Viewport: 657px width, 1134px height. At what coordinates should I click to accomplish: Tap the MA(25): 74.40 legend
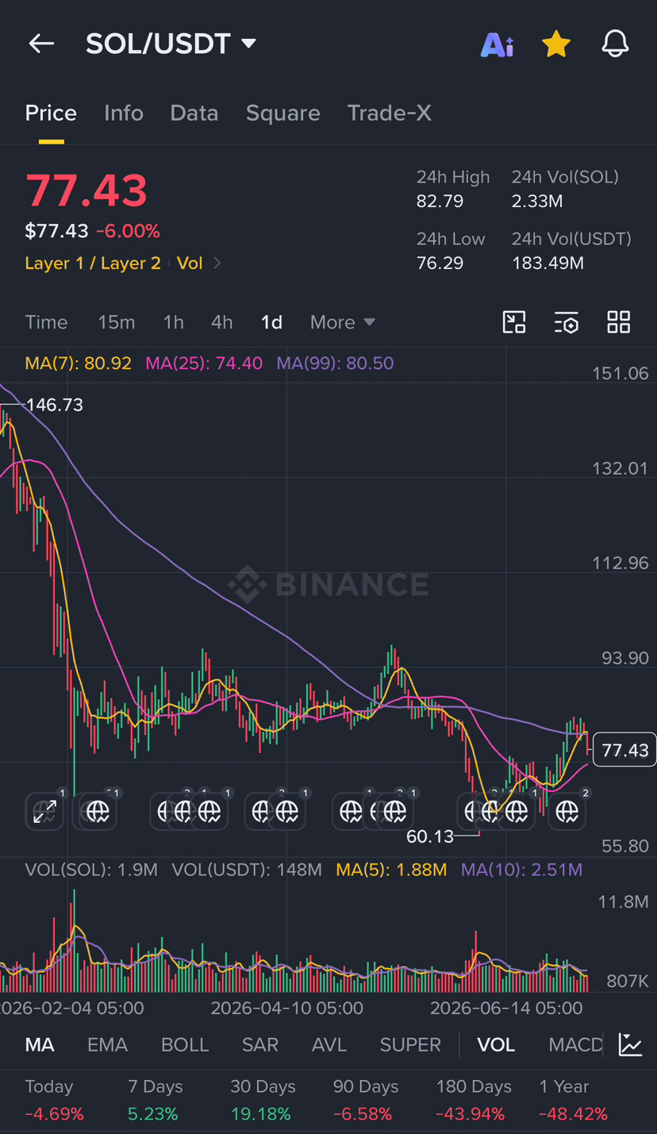tap(204, 363)
